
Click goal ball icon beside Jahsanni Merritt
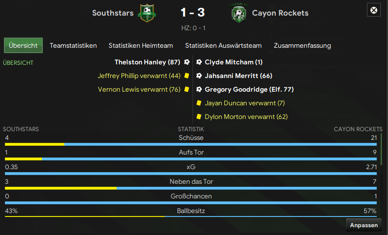click(199, 76)
